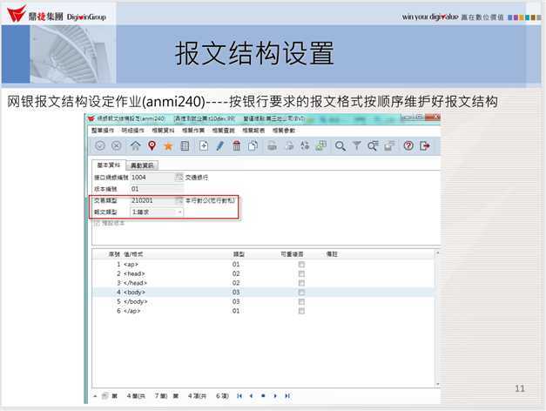Image resolution: width=546 pixels, height=411 pixels.
Task: Open lookup icon beside 1004 field
Action: 179,178
